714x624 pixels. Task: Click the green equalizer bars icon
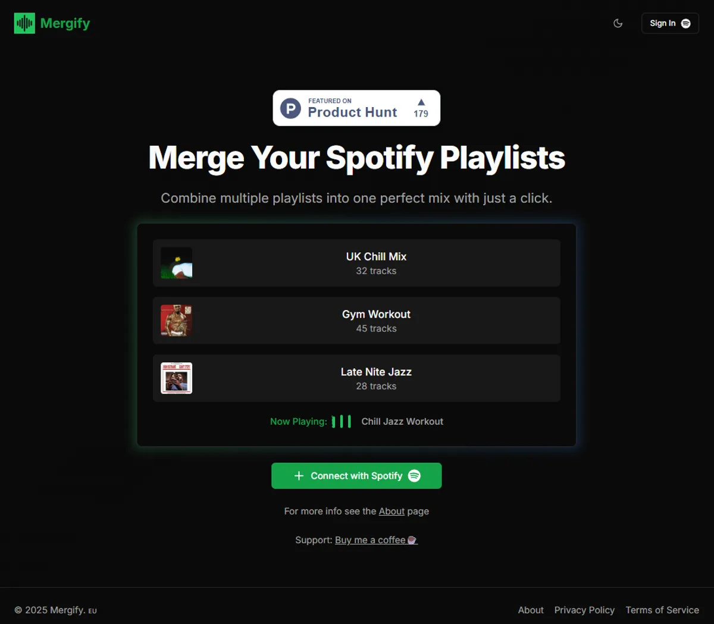[x=342, y=422]
